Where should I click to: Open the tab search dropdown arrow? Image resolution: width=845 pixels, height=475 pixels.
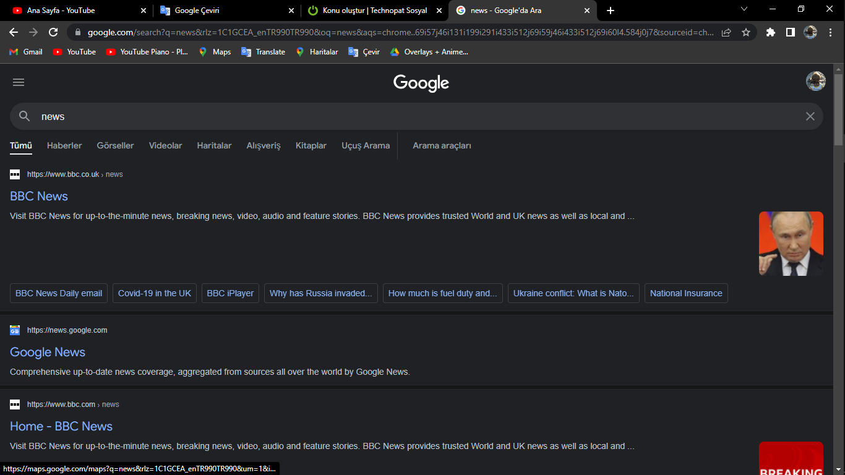[744, 9]
